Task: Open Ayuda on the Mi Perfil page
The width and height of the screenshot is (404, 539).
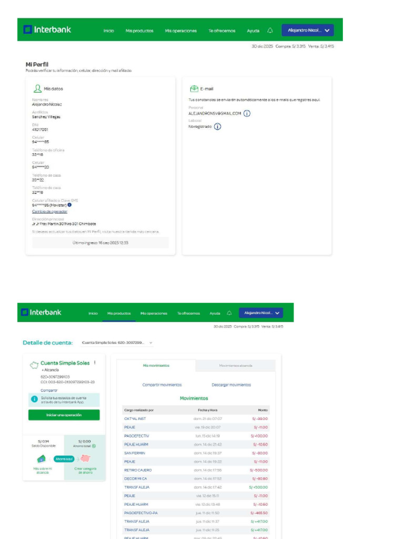Action: coord(253,31)
